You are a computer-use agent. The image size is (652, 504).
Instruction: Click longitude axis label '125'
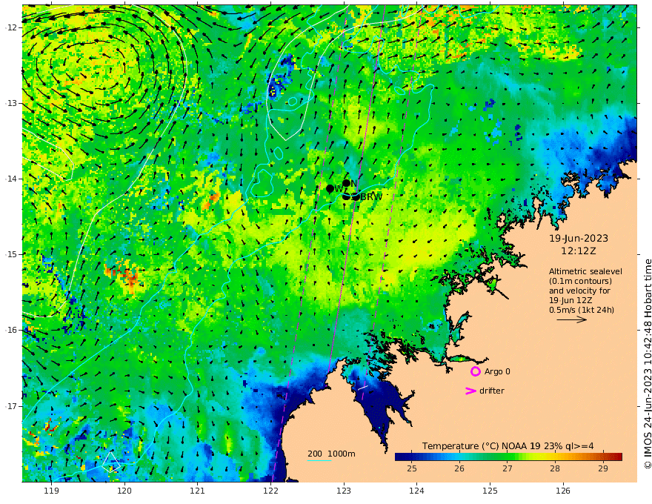pyautogui.click(x=490, y=491)
